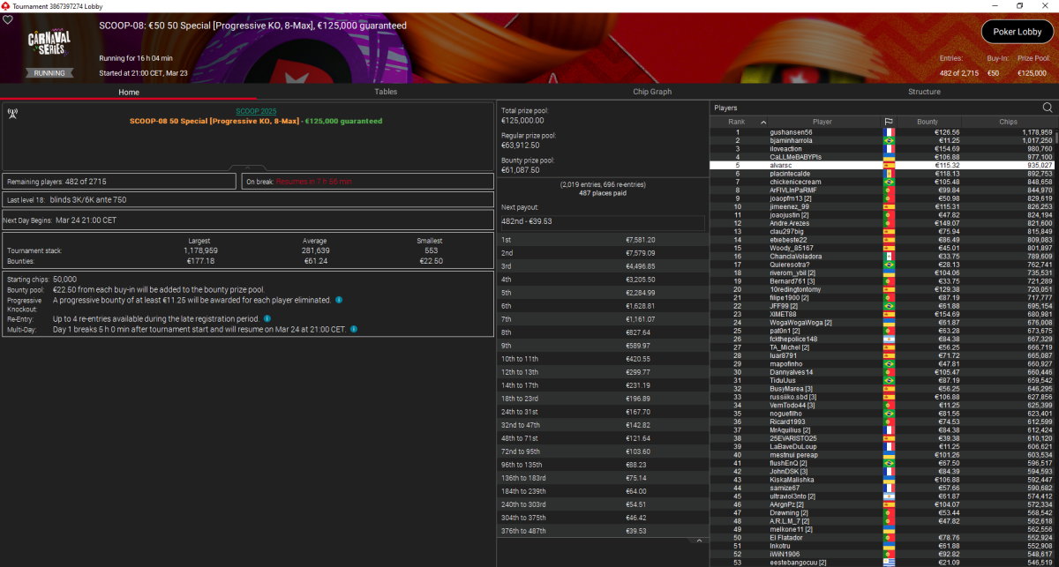Click the flag icon for gushansen56
This screenshot has width=1059, height=567.
coord(889,132)
